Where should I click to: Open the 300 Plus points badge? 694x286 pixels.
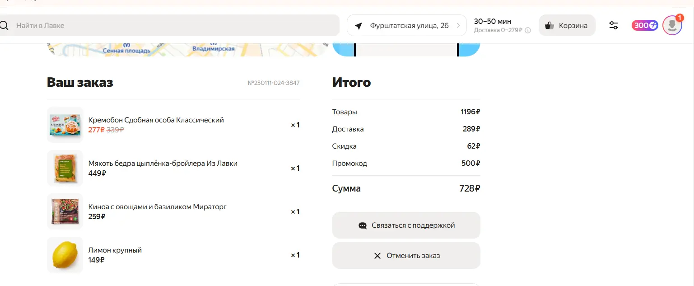[645, 25]
